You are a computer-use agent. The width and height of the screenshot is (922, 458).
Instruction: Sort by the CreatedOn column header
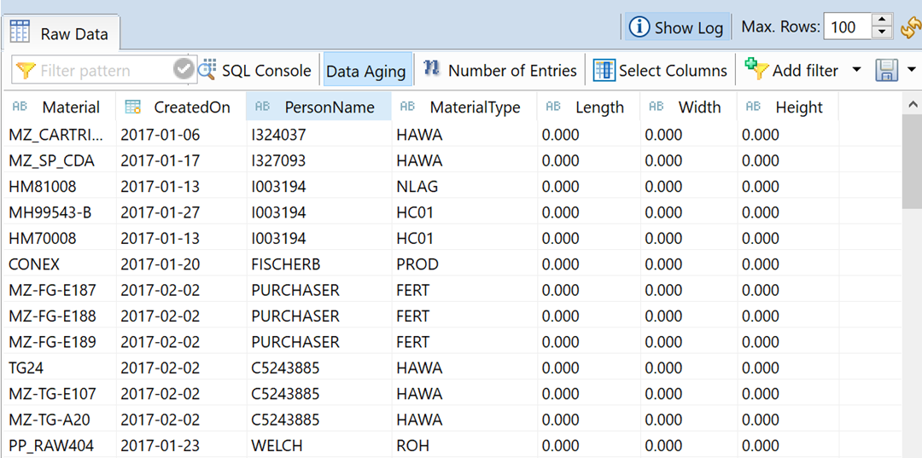point(181,107)
